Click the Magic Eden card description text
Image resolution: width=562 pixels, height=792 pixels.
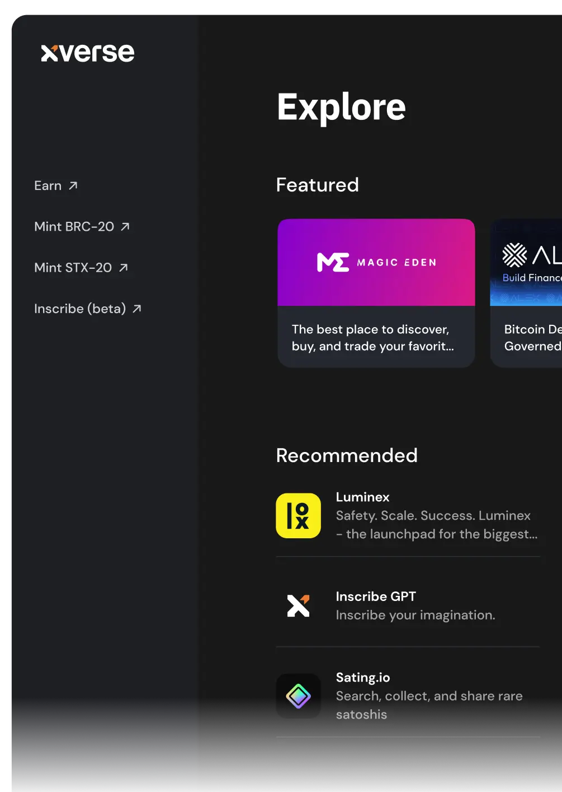point(371,337)
